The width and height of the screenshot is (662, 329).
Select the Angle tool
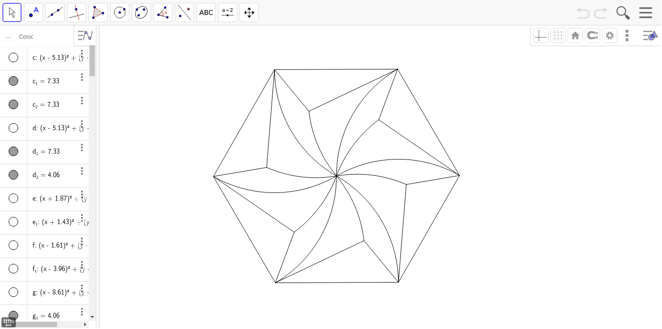(163, 12)
